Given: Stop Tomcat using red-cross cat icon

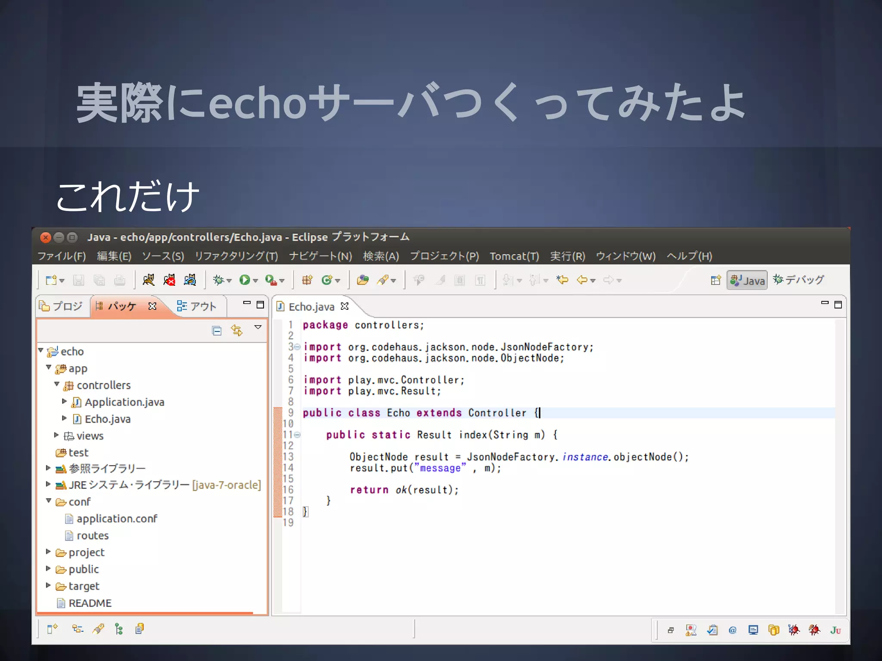Looking at the screenshot, I should (x=169, y=280).
